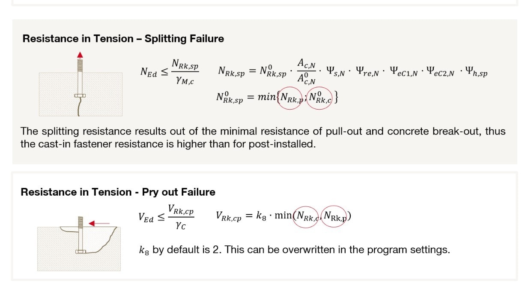This screenshot has height=286, width=528.
Task: Click circled N0_Rk,c in splitting formula
Action: pyautogui.click(x=320, y=98)
